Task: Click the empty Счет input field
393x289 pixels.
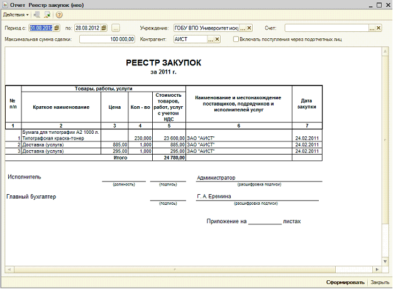Action: tap(326, 28)
